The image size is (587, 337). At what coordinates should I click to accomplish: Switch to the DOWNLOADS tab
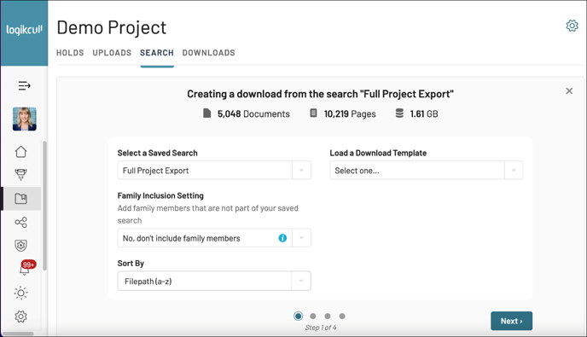click(208, 53)
